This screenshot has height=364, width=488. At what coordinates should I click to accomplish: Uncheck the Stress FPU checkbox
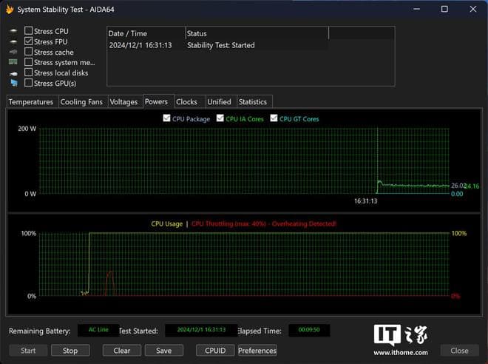coord(28,42)
